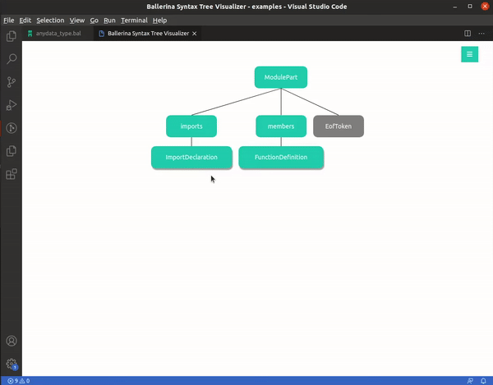Open the Extensions view
Viewport: 493px width, 385px height.
12,174
